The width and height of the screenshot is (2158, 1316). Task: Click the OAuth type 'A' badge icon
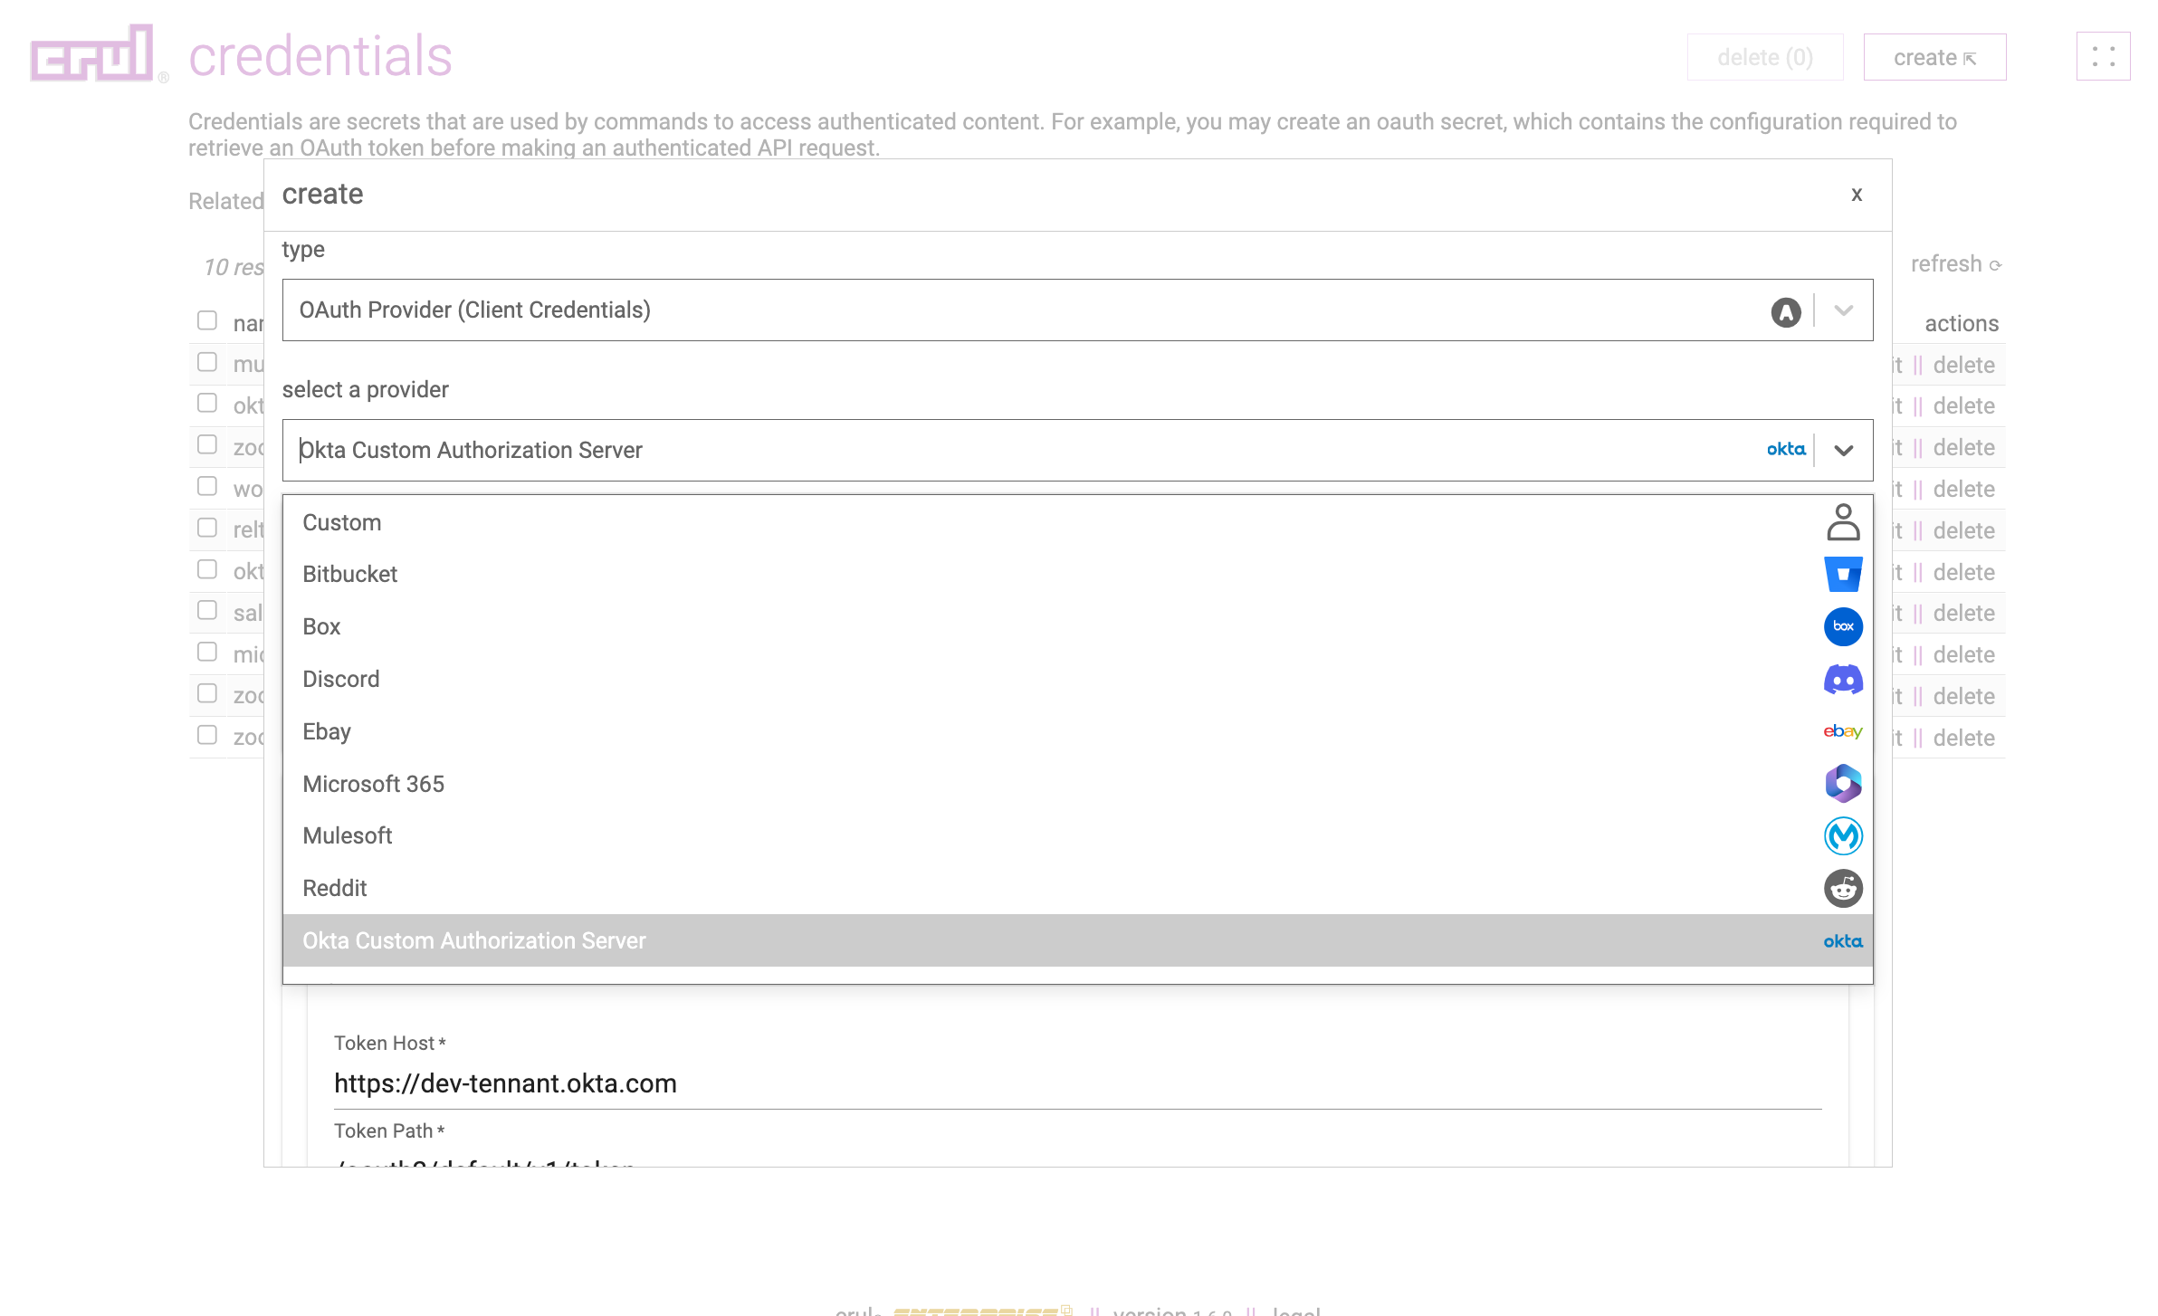(x=1785, y=312)
